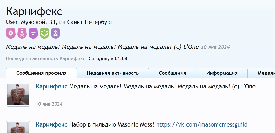
Task: Click last activity time Сегодня, в 01:08
Action: [x=108, y=58]
